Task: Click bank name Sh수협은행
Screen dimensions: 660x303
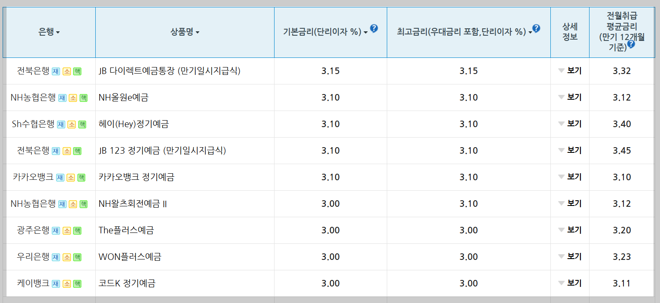Action: point(34,124)
